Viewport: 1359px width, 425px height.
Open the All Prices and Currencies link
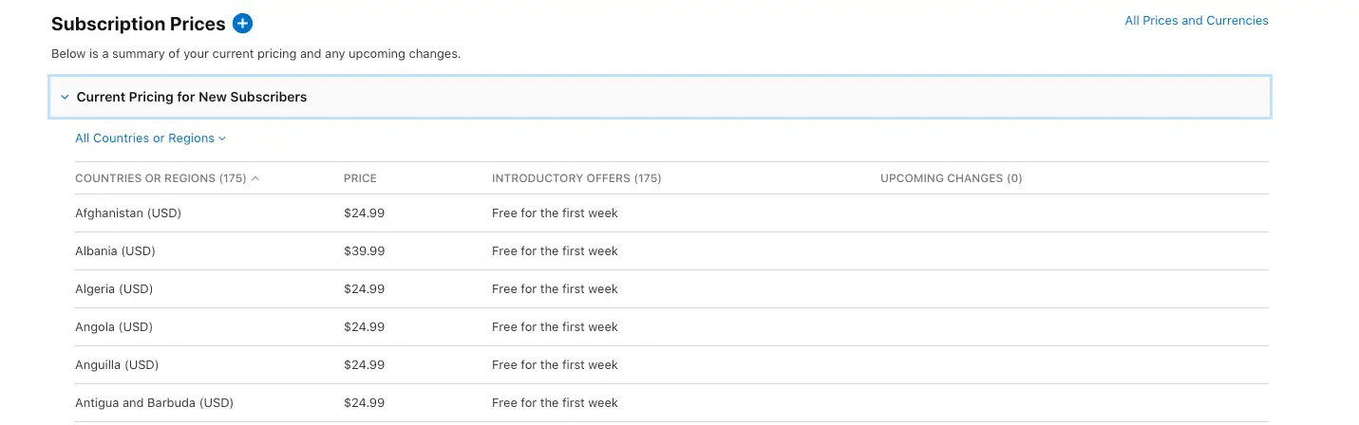(1196, 21)
